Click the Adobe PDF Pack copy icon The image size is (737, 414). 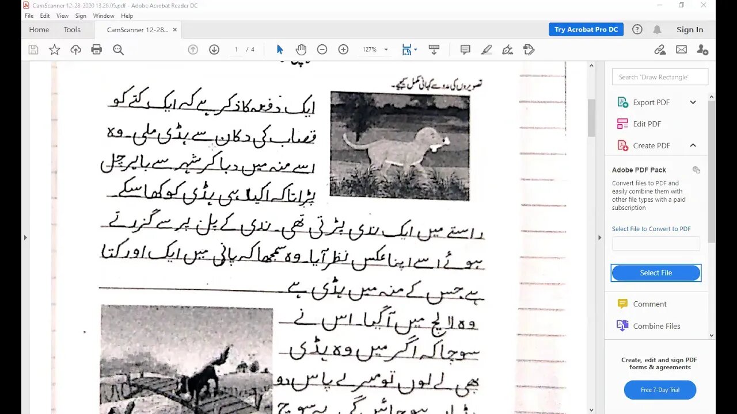point(696,170)
